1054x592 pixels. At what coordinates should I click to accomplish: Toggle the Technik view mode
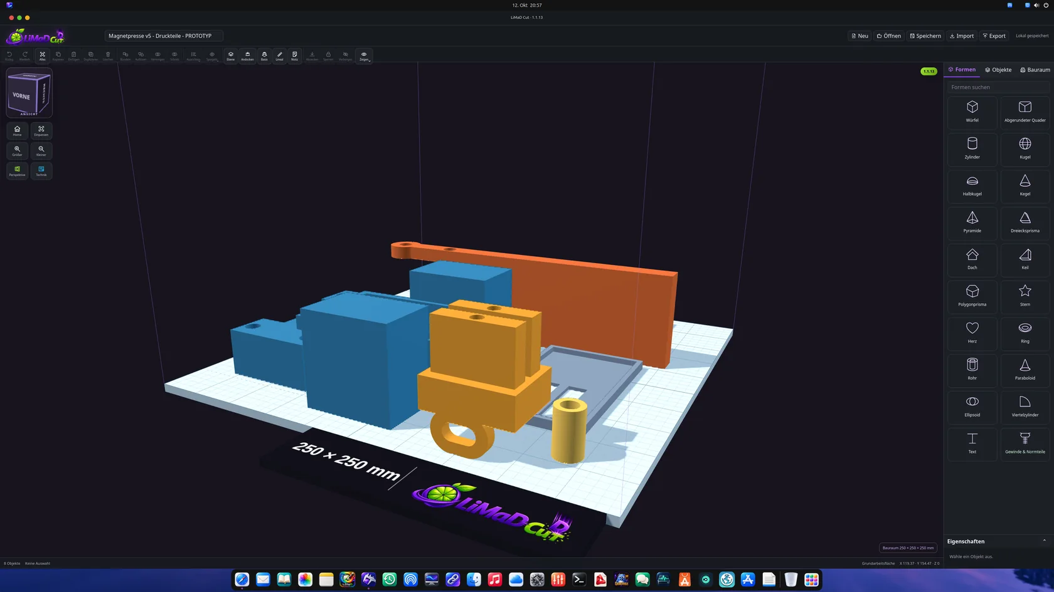pos(41,170)
